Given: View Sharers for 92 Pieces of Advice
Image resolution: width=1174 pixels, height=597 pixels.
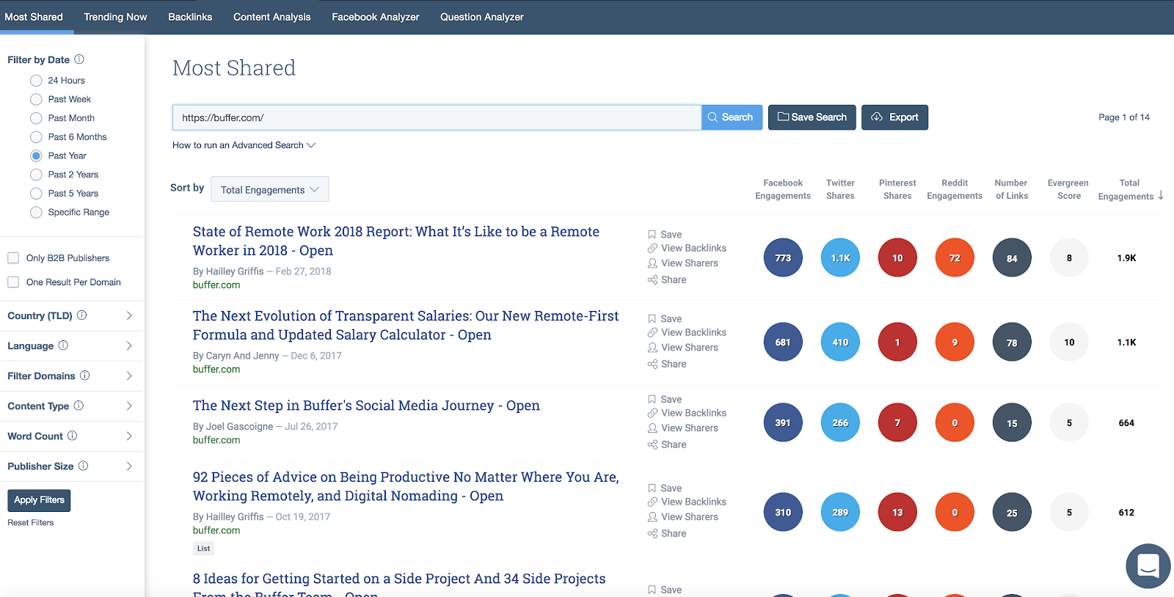Looking at the screenshot, I should point(682,517).
